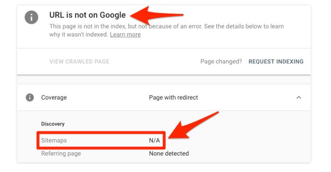Screen dimensions: 331x172
Task: Click the "Page changed?" text
Action: (221, 62)
